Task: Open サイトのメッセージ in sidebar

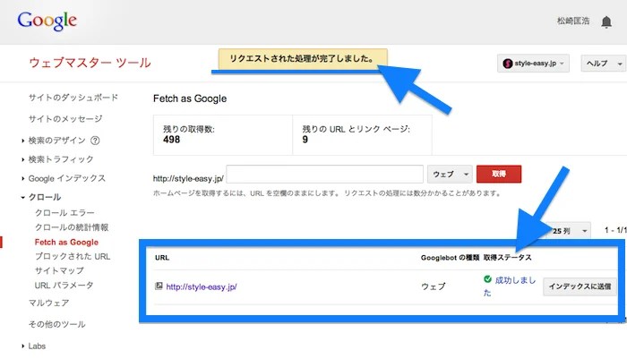Action: point(65,119)
